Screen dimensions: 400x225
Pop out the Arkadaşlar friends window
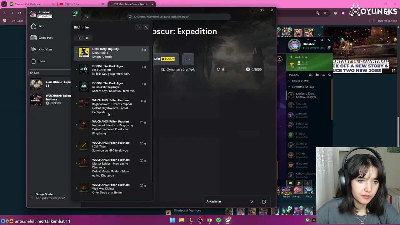click(264, 202)
